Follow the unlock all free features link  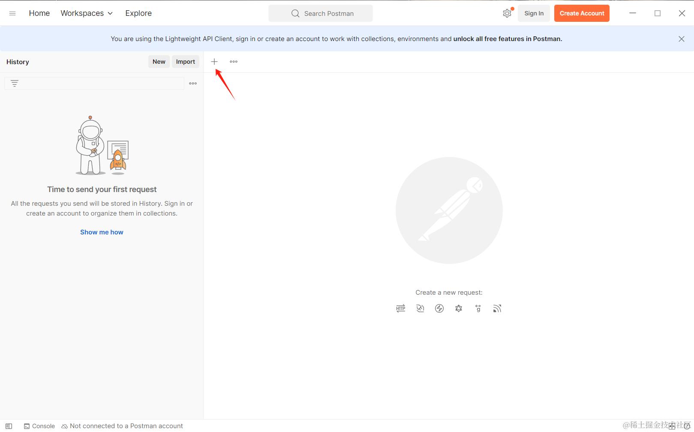pyautogui.click(x=508, y=39)
